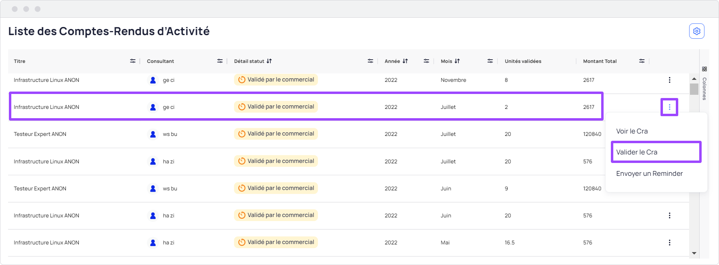Click the status badge in the ws bu Juillet row
This screenshot has height=265, width=719.
coord(276,134)
